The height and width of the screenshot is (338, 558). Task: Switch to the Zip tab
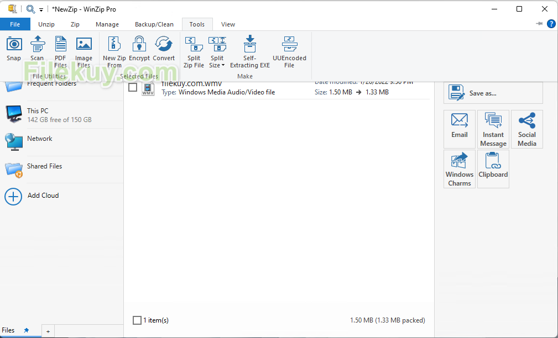(75, 24)
